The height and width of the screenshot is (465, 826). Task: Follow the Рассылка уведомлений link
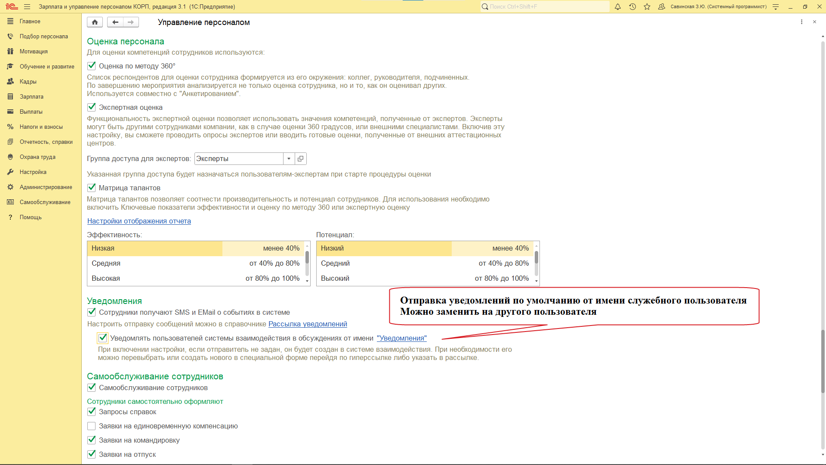click(308, 324)
